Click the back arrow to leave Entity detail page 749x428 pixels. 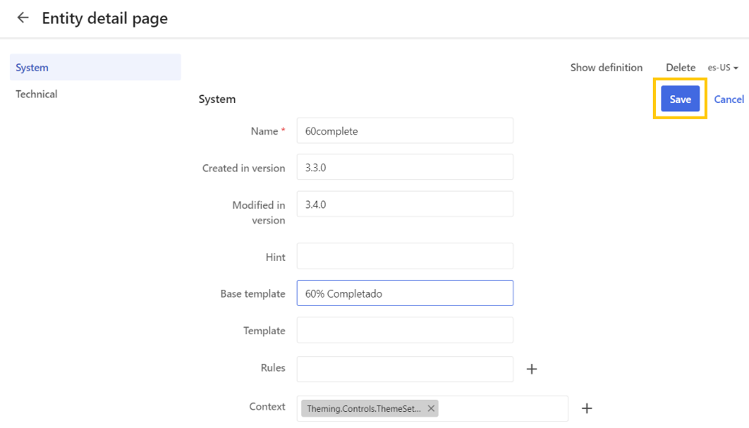pyautogui.click(x=23, y=17)
